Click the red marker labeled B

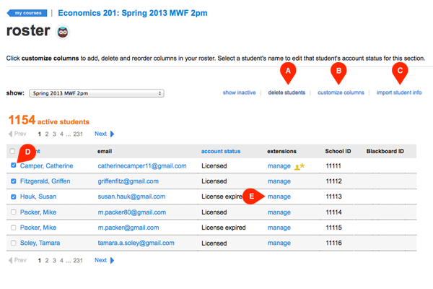tap(338, 72)
